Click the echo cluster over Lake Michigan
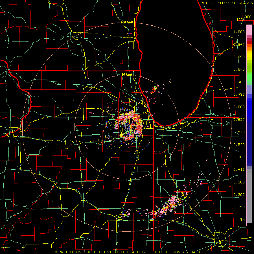The height and width of the screenshot is (254, 254). click(155, 89)
